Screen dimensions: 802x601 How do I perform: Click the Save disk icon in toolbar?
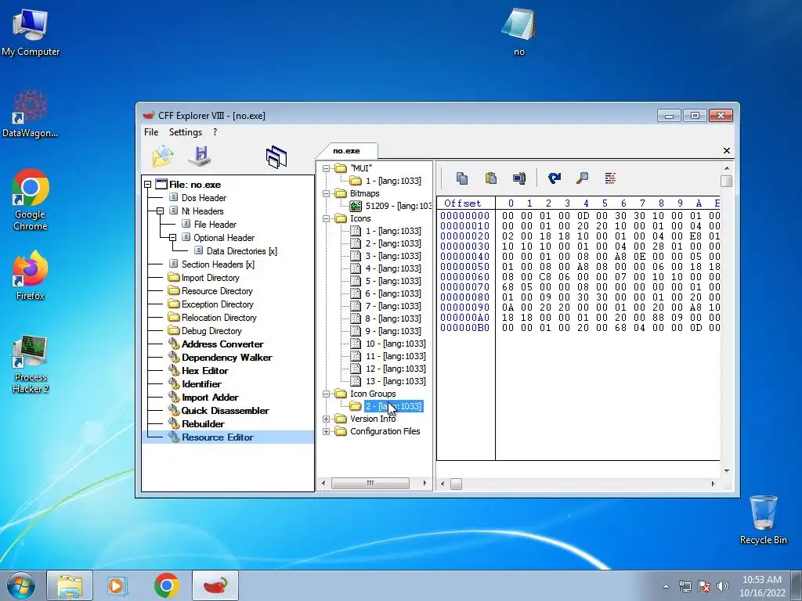[x=200, y=156]
